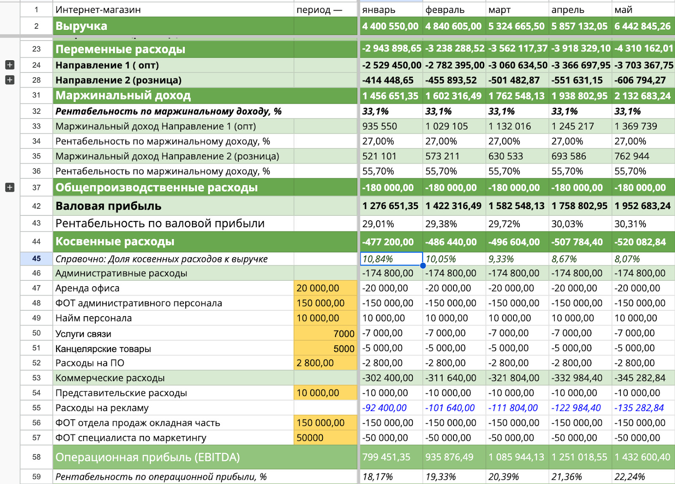Viewport: 675px width, 484px height.
Task: Click the февраль column header cell
Action: tap(454, 10)
